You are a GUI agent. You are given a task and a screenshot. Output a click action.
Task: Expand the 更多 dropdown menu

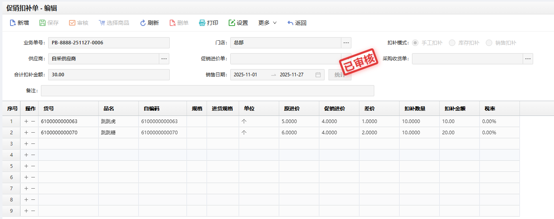pyautogui.click(x=268, y=23)
